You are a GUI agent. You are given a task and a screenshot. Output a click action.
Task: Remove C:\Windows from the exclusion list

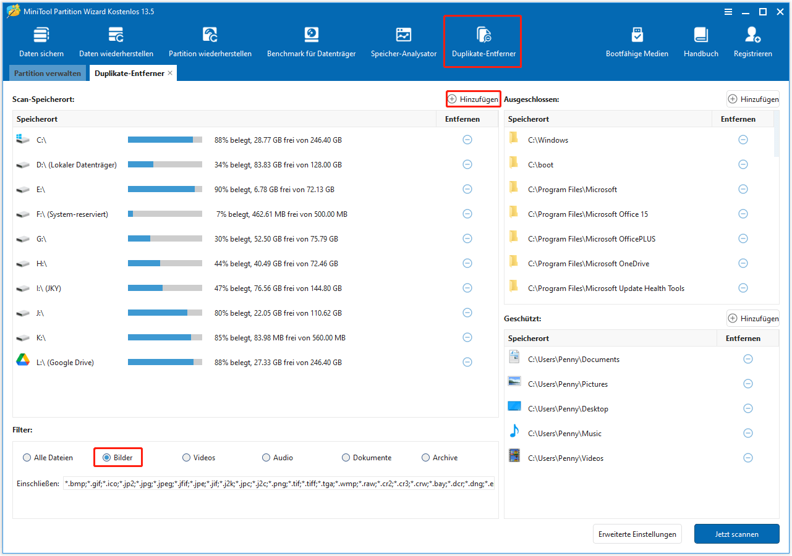coord(743,140)
